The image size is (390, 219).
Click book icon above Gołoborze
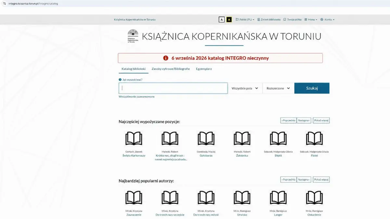[x=206, y=139]
